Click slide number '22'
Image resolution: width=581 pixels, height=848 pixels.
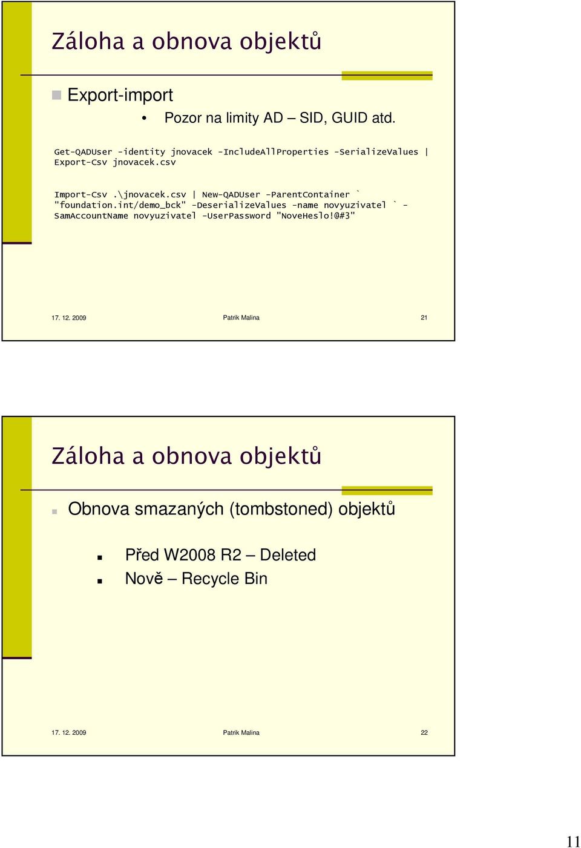pos(424,733)
